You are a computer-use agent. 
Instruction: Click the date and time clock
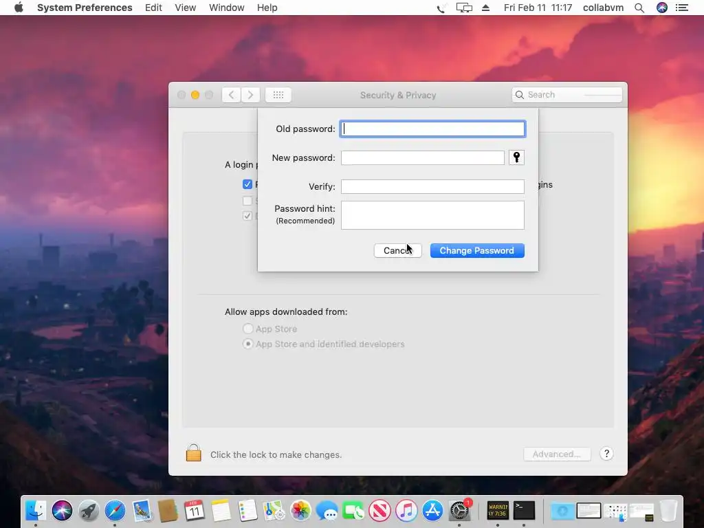pyautogui.click(x=538, y=8)
